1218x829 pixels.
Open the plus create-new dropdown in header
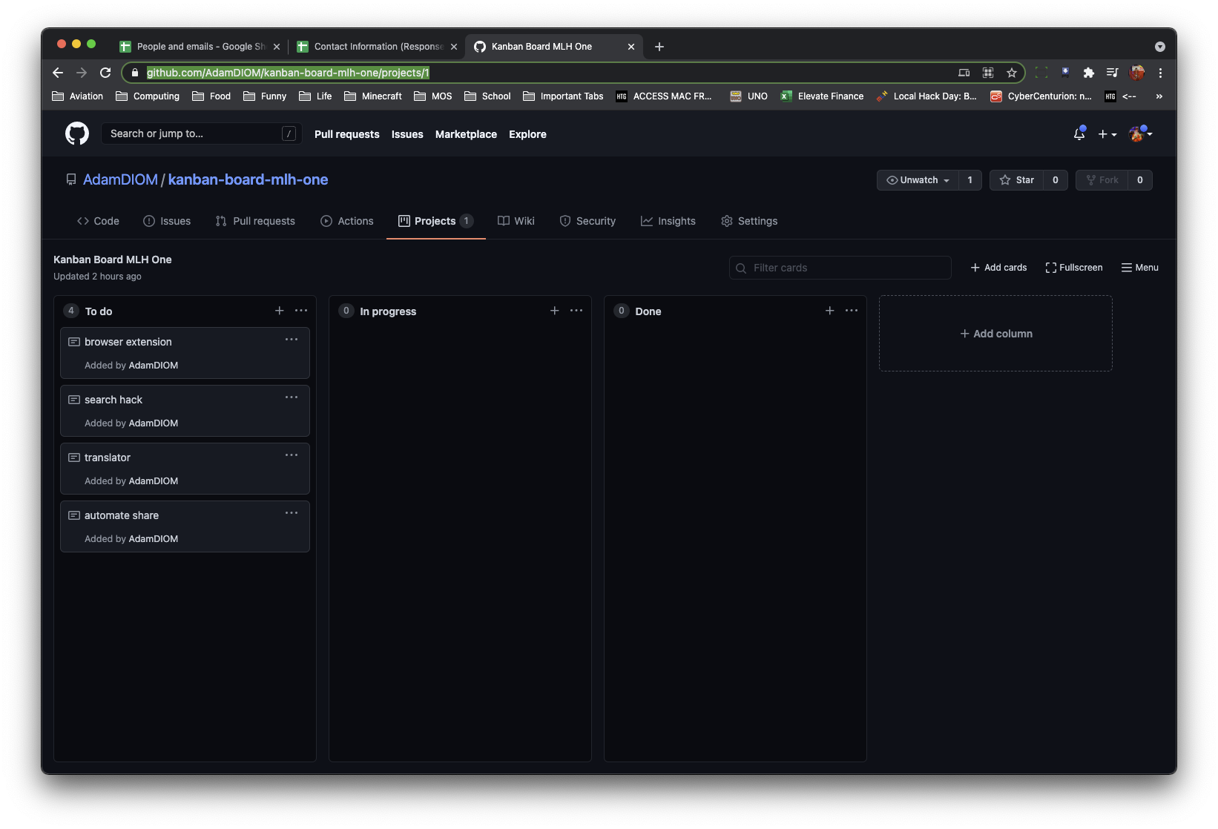(x=1107, y=134)
